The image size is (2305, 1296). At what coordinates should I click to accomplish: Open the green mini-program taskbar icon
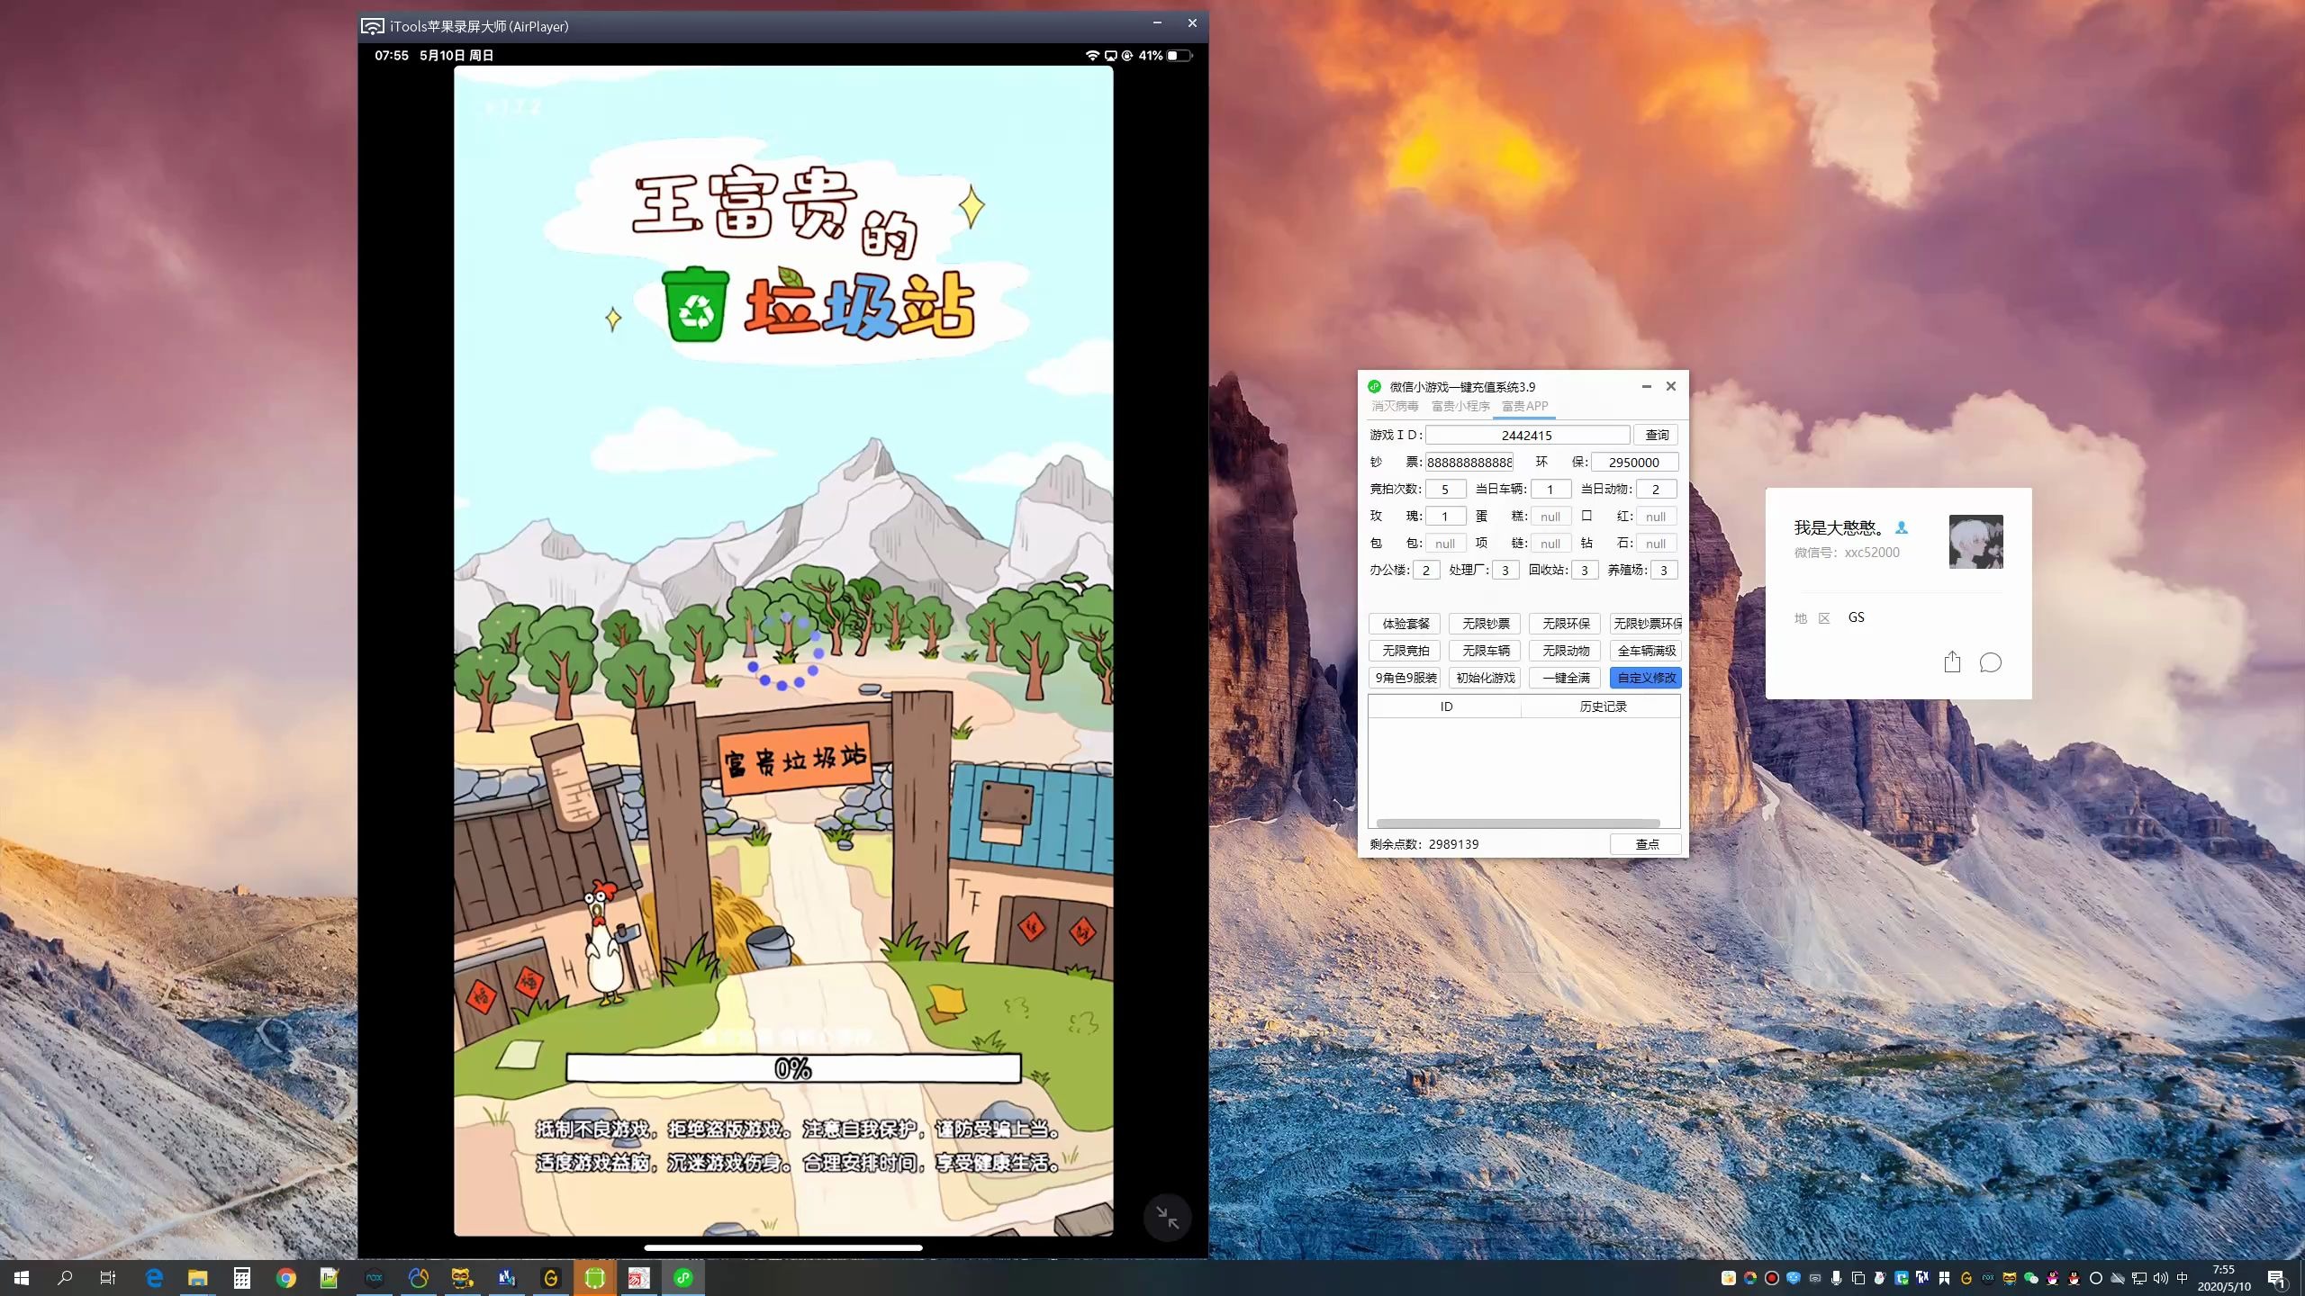[x=682, y=1278]
